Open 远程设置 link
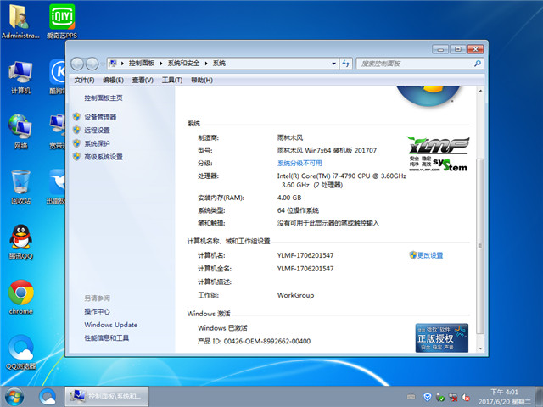The width and height of the screenshot is (543, 407). [97, 130]
